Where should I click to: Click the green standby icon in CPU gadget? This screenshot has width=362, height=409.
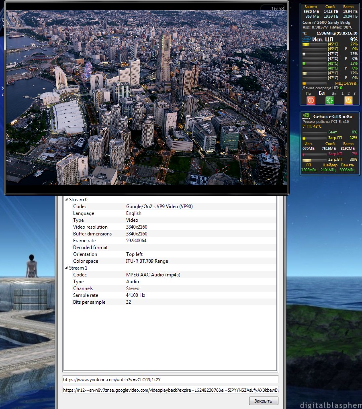point(329,100)
